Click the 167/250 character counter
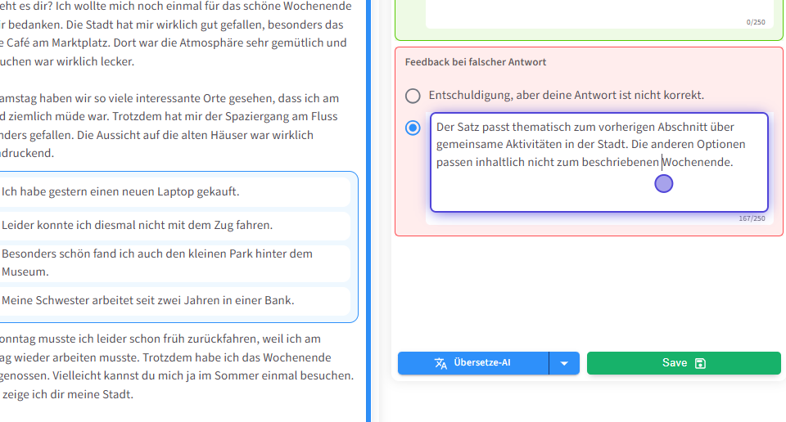The height and width of the screenshot is (422, 786). [751, 218]
